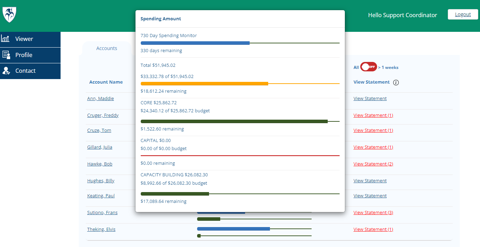Click the Profile sidebar icon
The height and width of the screenshot is (247, 480).
[x=6, y=55]
